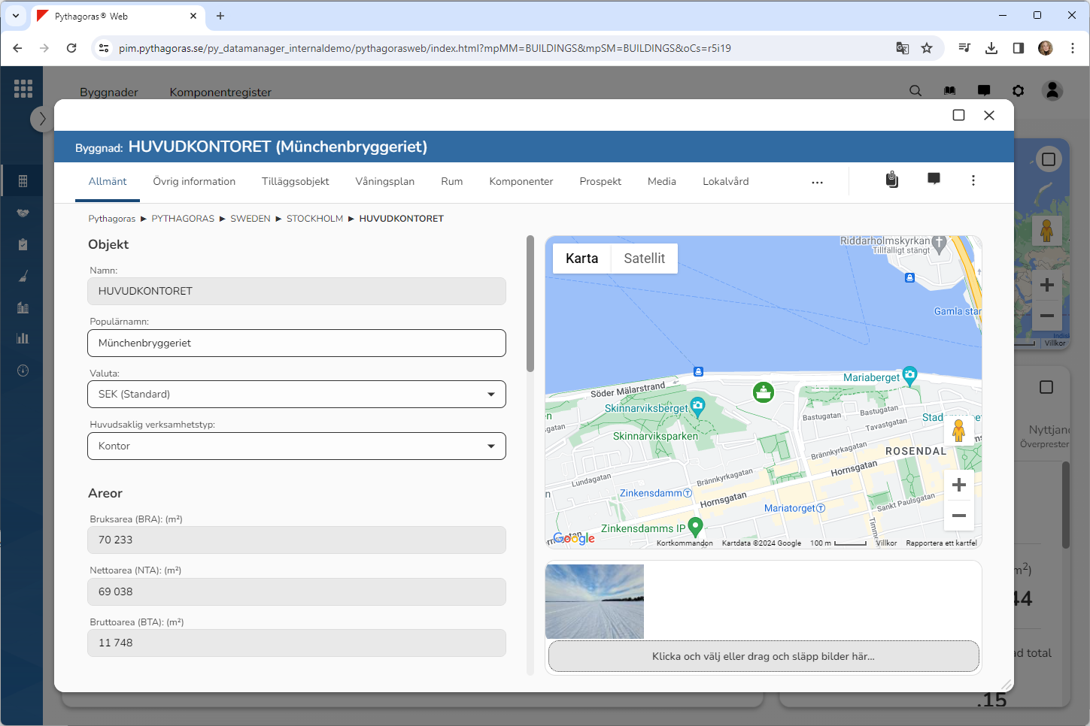This screenshot has height=726, width=1090.
Task: Open the app grid launcher icon
Action: (23, 89)
